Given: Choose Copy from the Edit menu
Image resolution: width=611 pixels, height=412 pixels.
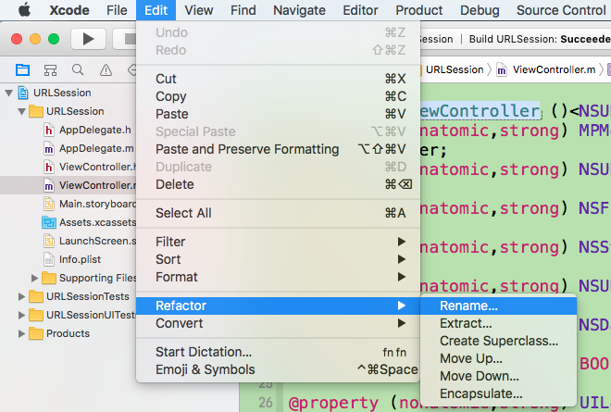Looking at the screenshot, I should [278, 96].
